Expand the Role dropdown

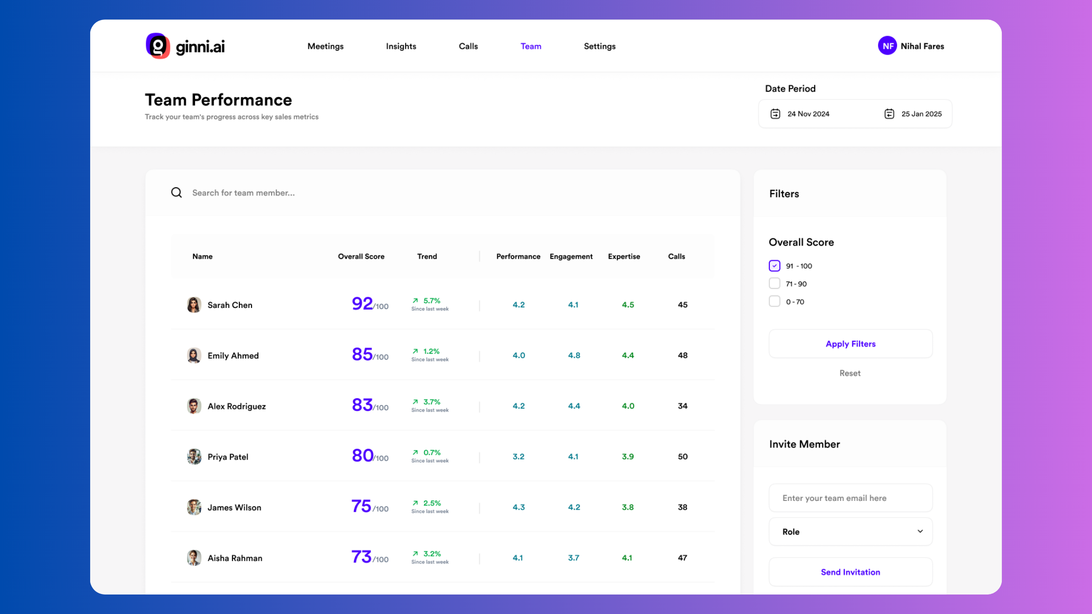(851, 532)
